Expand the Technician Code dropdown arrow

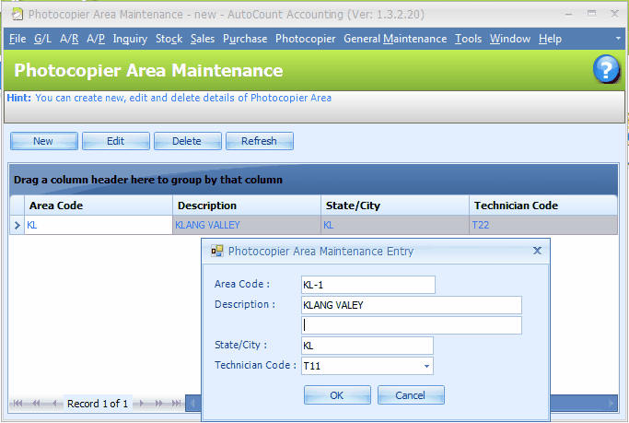tap(426, 366)
